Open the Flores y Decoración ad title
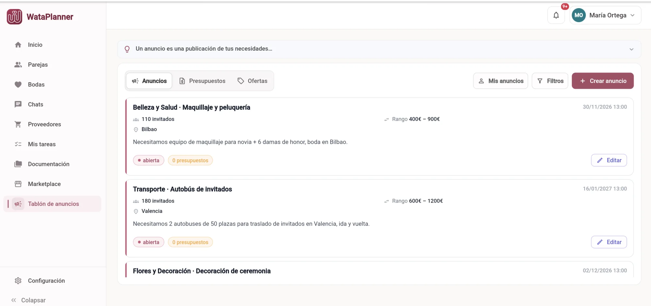Screen dimensions: 651x306 click(202, 271)
